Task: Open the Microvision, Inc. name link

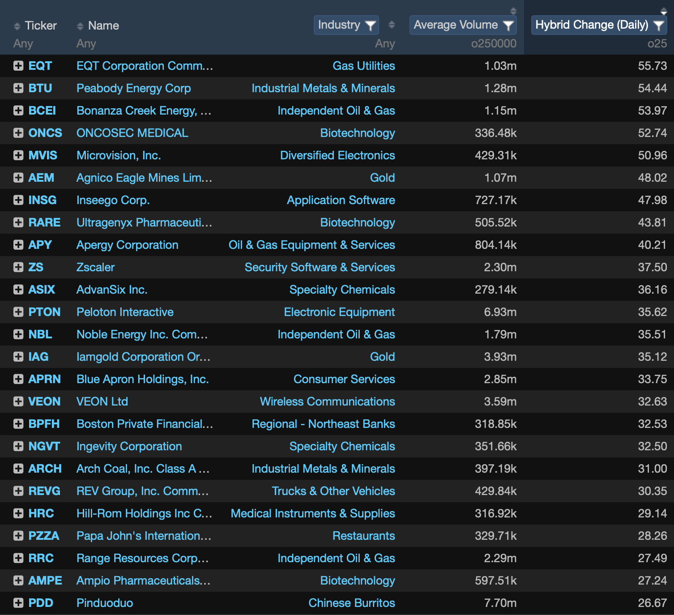Action: click(x=119, y=155)
